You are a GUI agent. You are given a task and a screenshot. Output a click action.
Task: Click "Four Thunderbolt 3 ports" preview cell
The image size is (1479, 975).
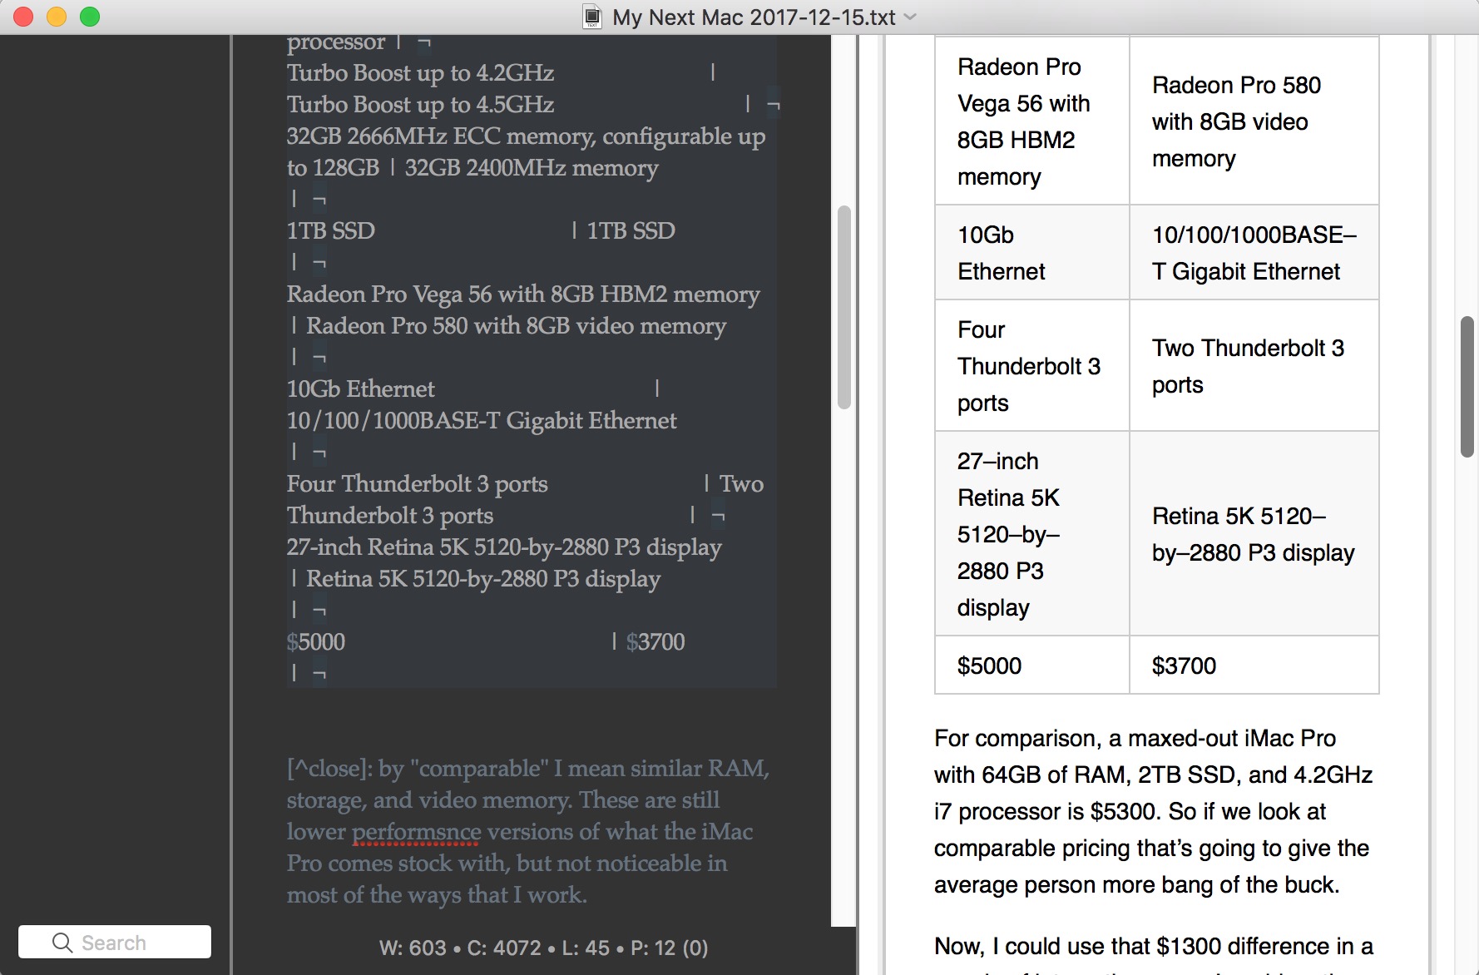coord(1032,365)
